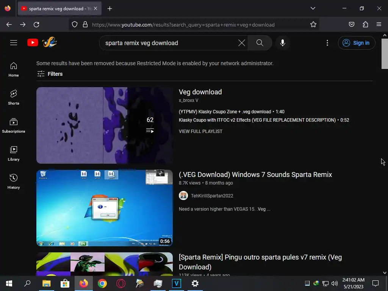Click the 'Need a version higher than VEGAS 15' description
The width and height of the screenshot is (388, 291).
(224, 209)
